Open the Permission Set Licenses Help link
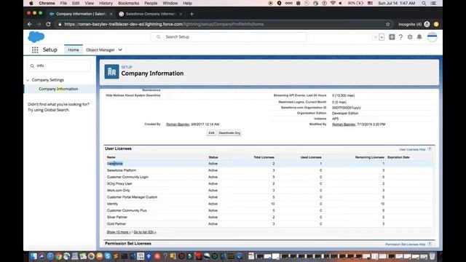 pyautogui.click(x=406, y=245)
